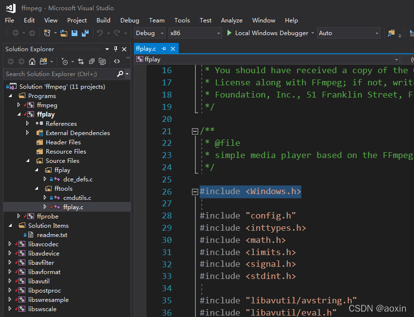Click the Open File toolbar icon
The height and width of the screenshot is (317, 414).
[64, 33]
